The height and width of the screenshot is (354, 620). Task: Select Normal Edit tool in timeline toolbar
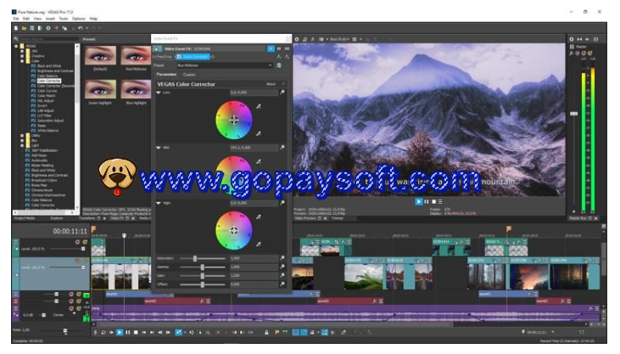tap(178, 333)
